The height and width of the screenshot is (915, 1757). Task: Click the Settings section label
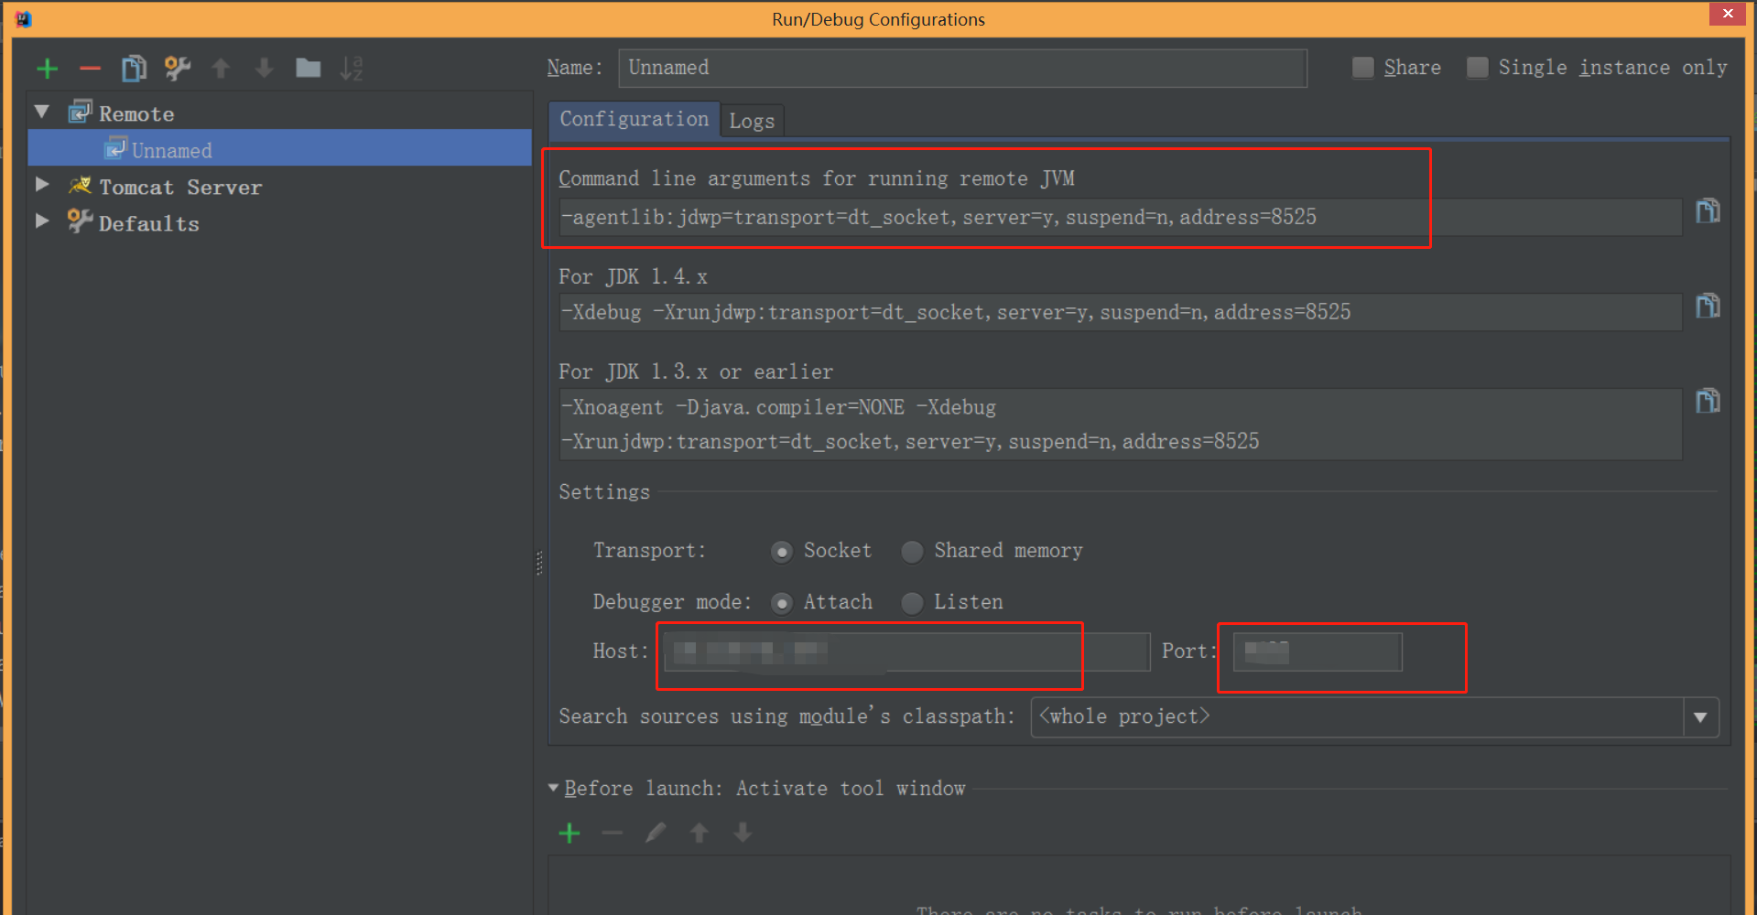tap(604, 492)
